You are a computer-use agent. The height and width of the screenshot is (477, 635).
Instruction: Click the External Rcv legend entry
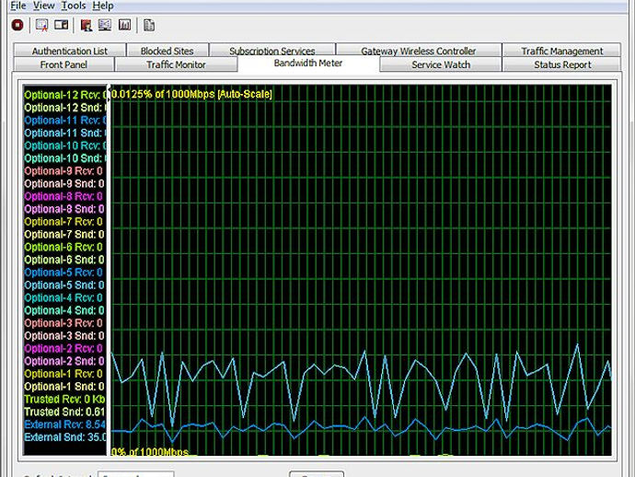[x=64, y=425]
